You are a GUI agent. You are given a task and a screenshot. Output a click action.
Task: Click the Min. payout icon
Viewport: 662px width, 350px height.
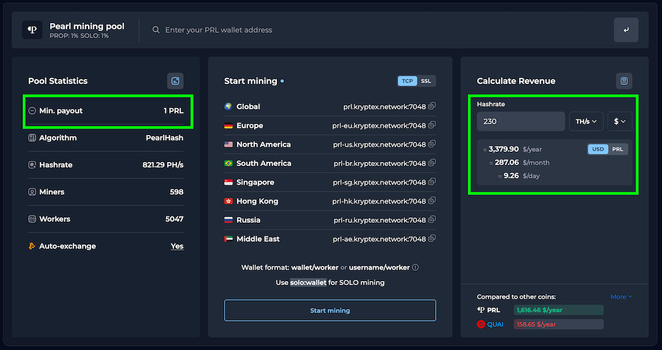(x=32, y=111)
